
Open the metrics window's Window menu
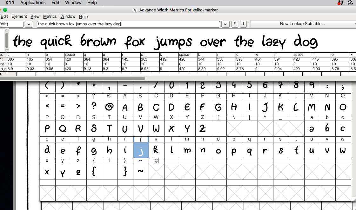[68, 16]
